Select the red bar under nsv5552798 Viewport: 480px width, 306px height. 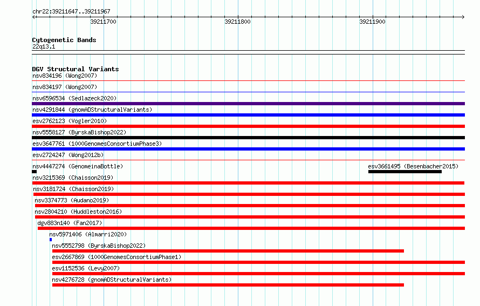[228, 251]
